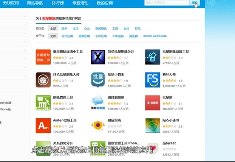Filter by 桌面应用 platform

click(84, 36)
